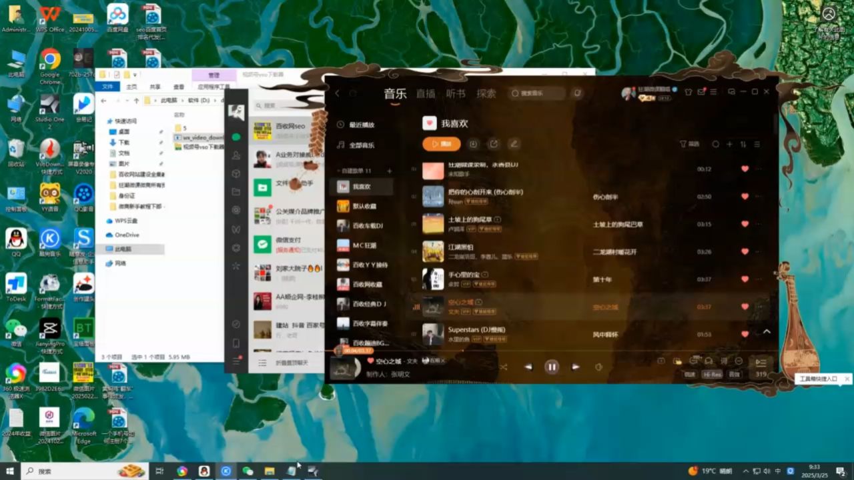Screen dimensions: 854x480
Task: Click back arrow in music player header
Action: tap(338, 93)
